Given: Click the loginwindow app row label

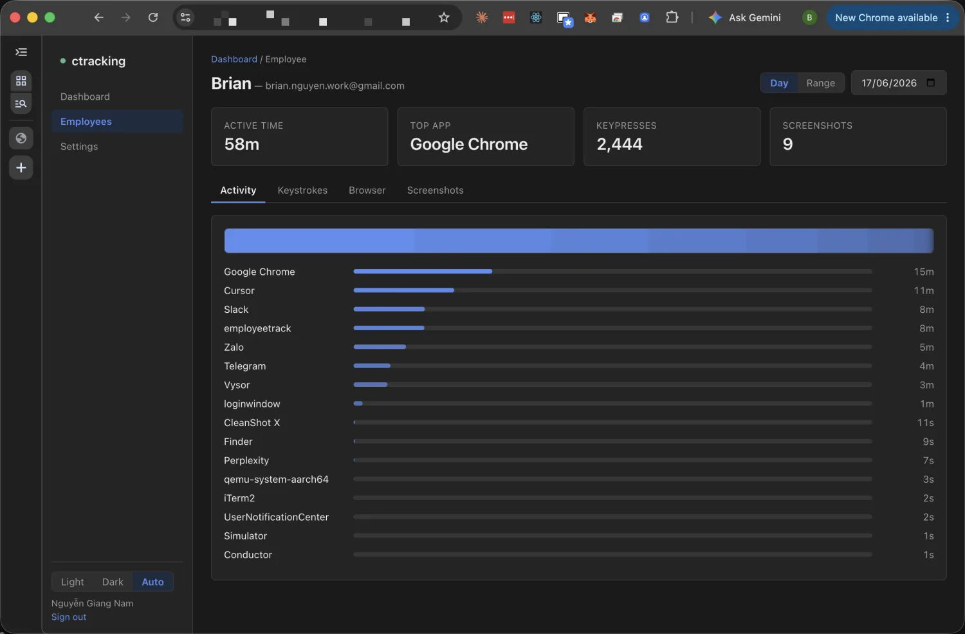Looking at the screenshot, I should [x=252, y=404].
